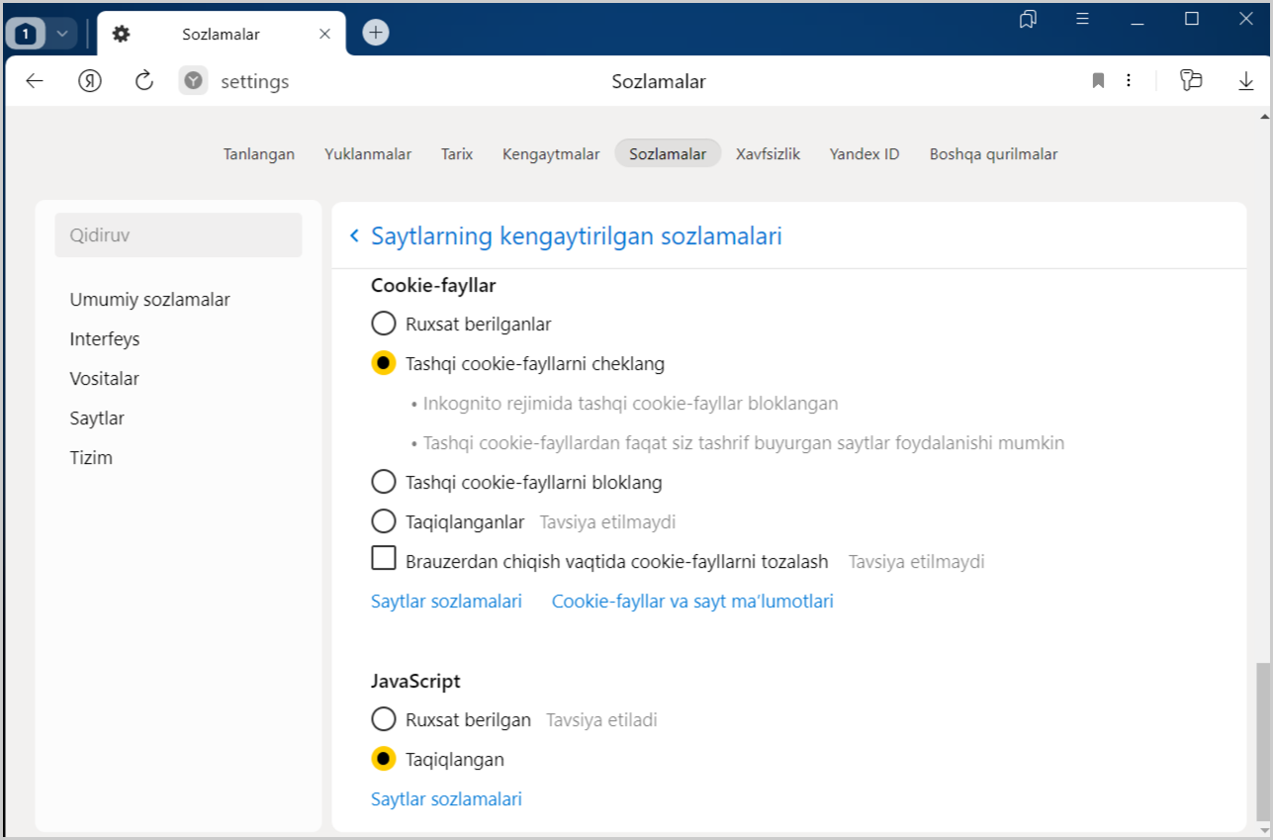The height and width of the screenshot is (840, 1273).
Task: Expand the tab group counter dropdown
Action: [x=62, y=34]
